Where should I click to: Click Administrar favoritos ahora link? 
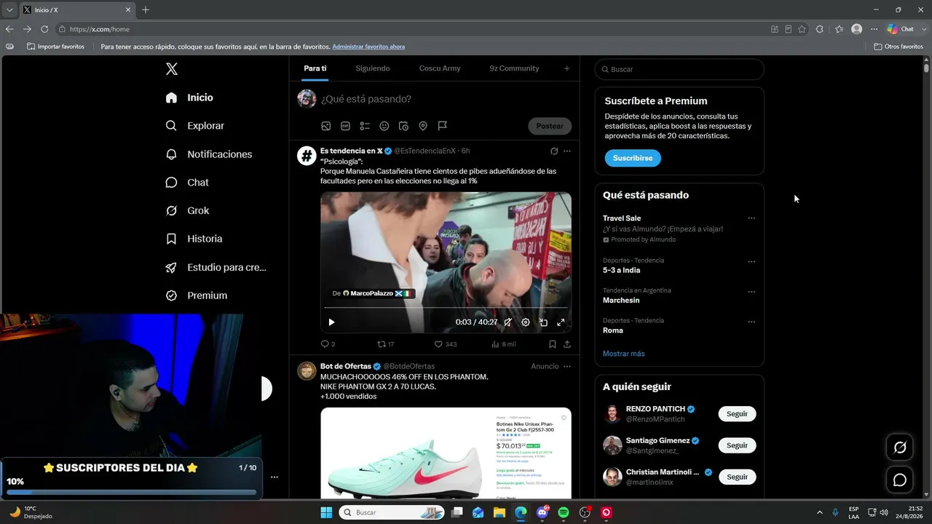[368, 47]
